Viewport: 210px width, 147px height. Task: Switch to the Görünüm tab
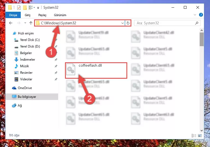tap(60, 15)
